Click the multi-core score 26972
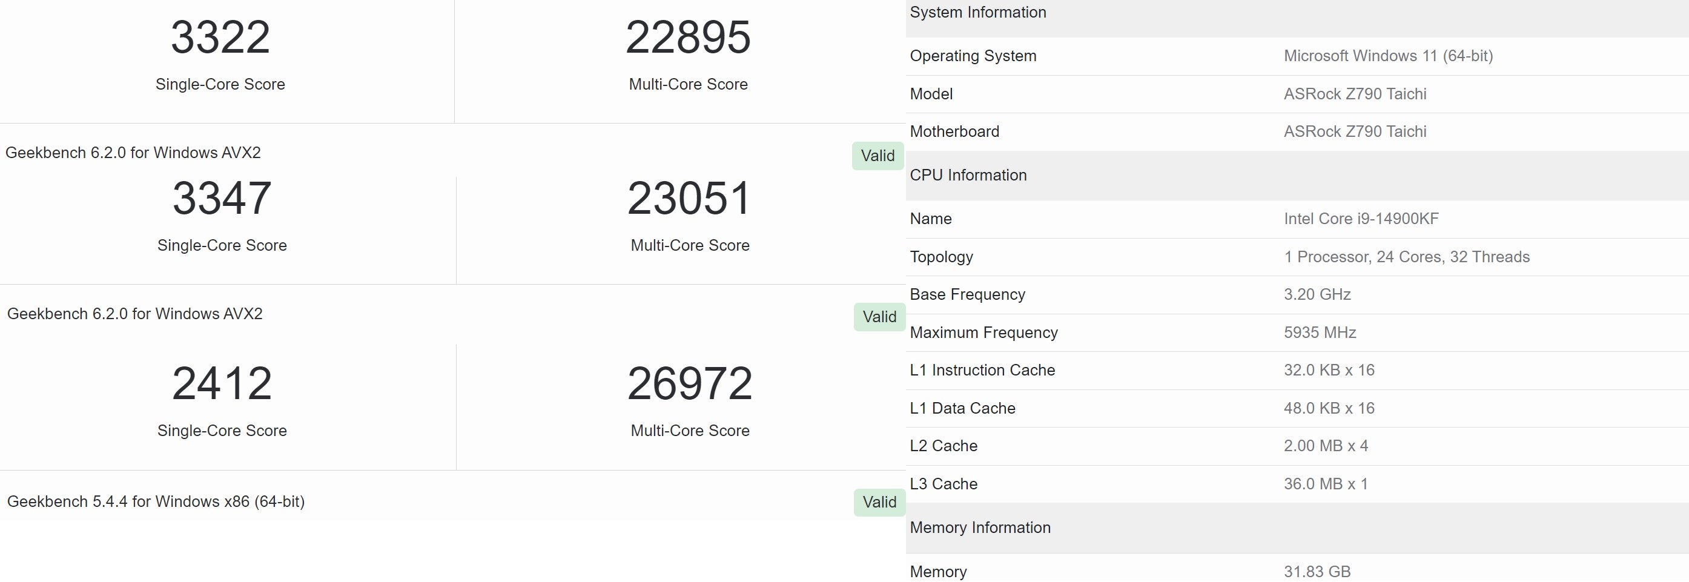Screen dimensions: 1689x582 [x=690, y=383]
